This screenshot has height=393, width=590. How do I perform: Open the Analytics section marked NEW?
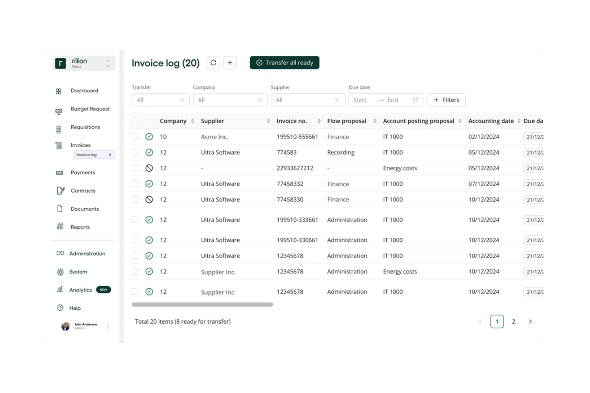(80, 289)
